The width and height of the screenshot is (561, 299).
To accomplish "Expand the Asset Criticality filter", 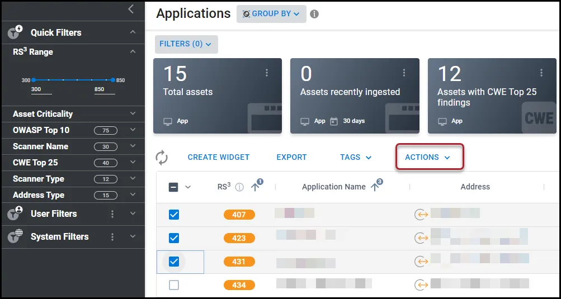I will pyautogui.click(x=133, y=114).
